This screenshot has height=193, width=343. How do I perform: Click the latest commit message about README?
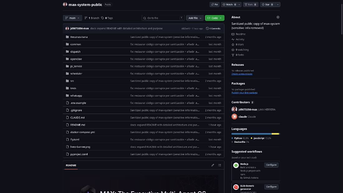tap(126, 28)
